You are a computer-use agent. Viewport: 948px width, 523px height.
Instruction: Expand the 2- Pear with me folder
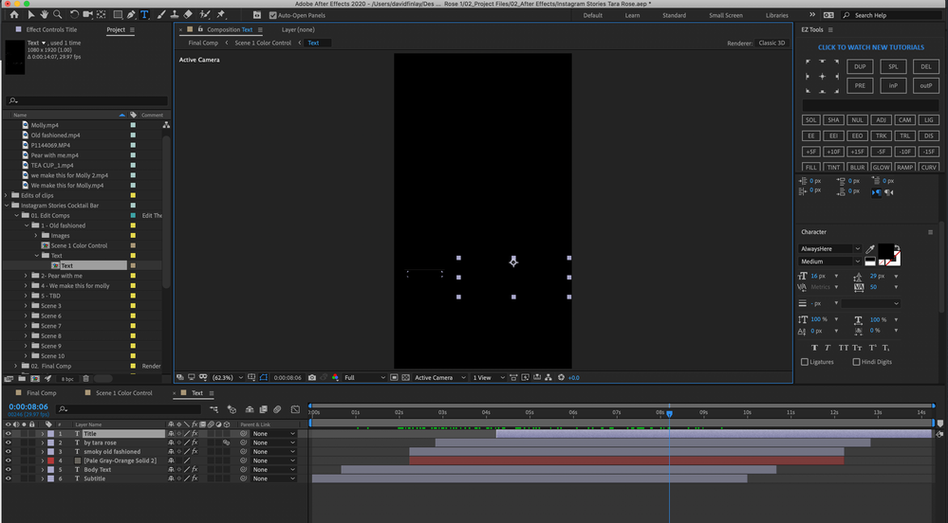[26, 276]
